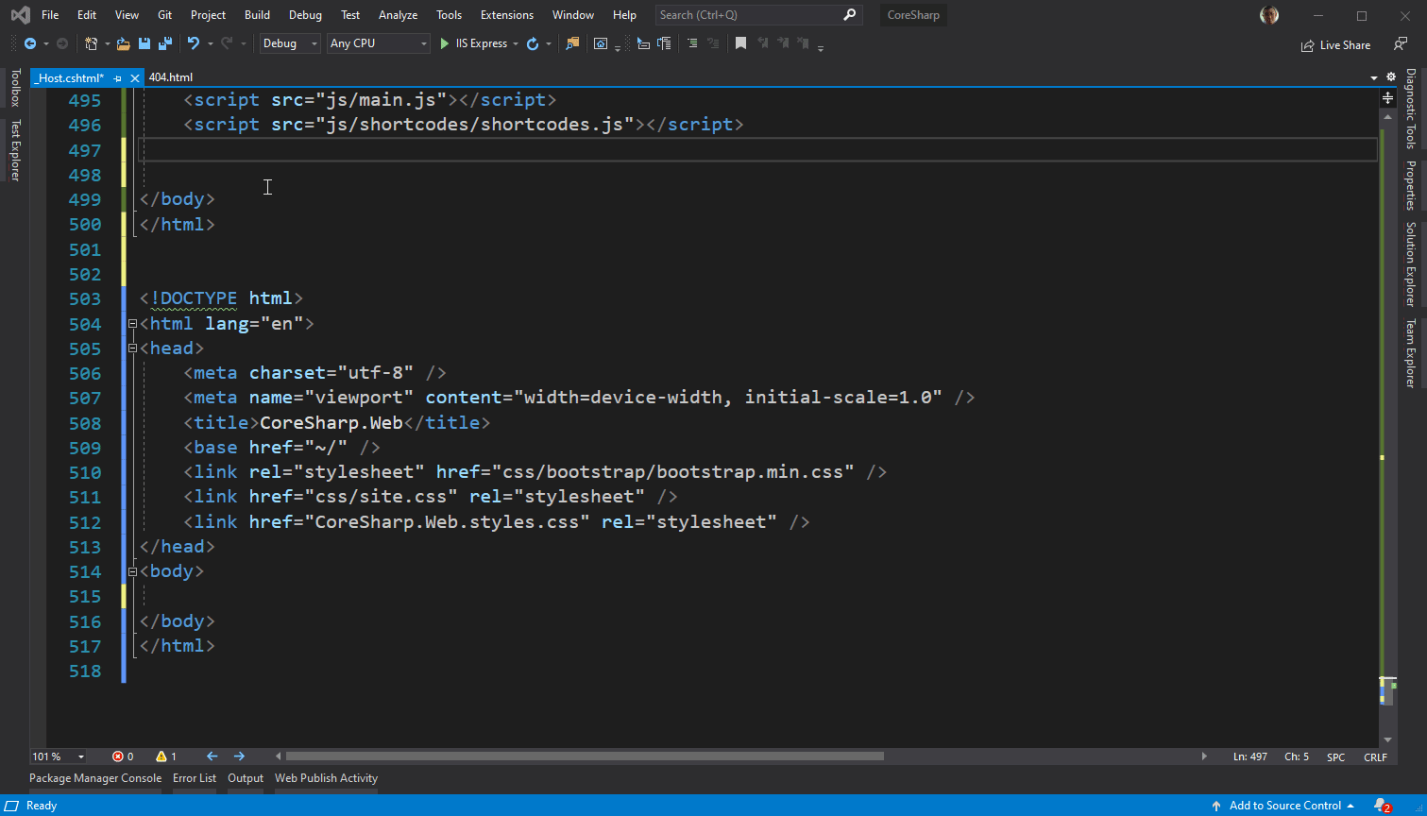Click the Search (Ctrl+Q) box
This screenshot has width=1427, height=816.
tap(746, 15)
